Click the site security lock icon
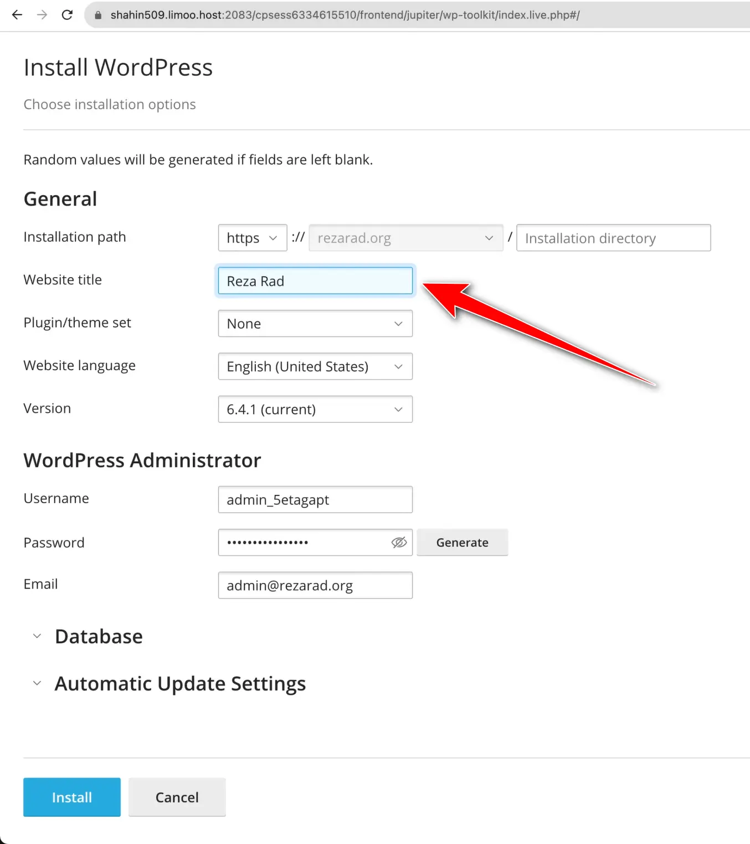This screenshot has height=844, width=750. 97,15
